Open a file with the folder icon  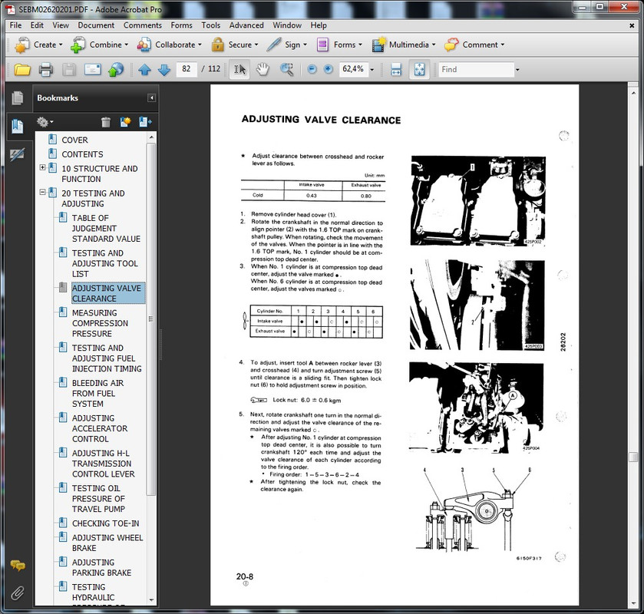[22, 69]
